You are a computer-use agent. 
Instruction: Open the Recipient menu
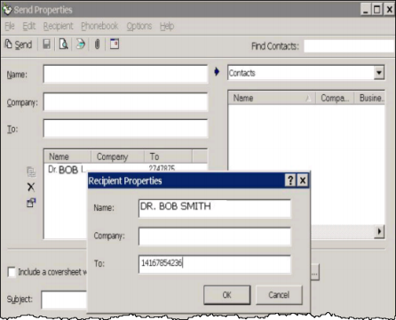pyautogui.click(x=58, y=27)
